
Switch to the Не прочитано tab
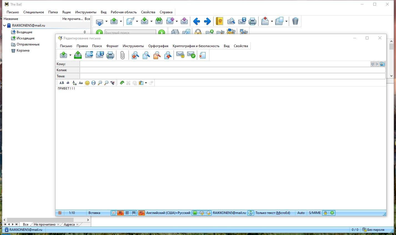(44, 224)
